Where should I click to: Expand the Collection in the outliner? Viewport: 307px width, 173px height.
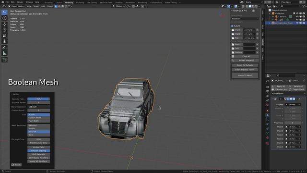point(270,13)
